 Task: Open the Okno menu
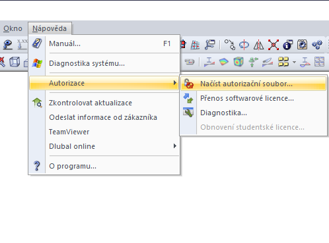(x=13, y=28)
